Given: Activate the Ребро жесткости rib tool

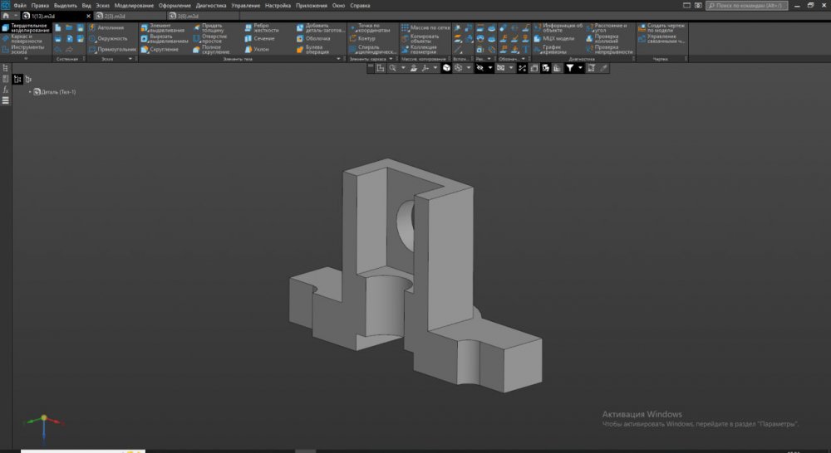Looking at the screenshot, I should [265, 27].
